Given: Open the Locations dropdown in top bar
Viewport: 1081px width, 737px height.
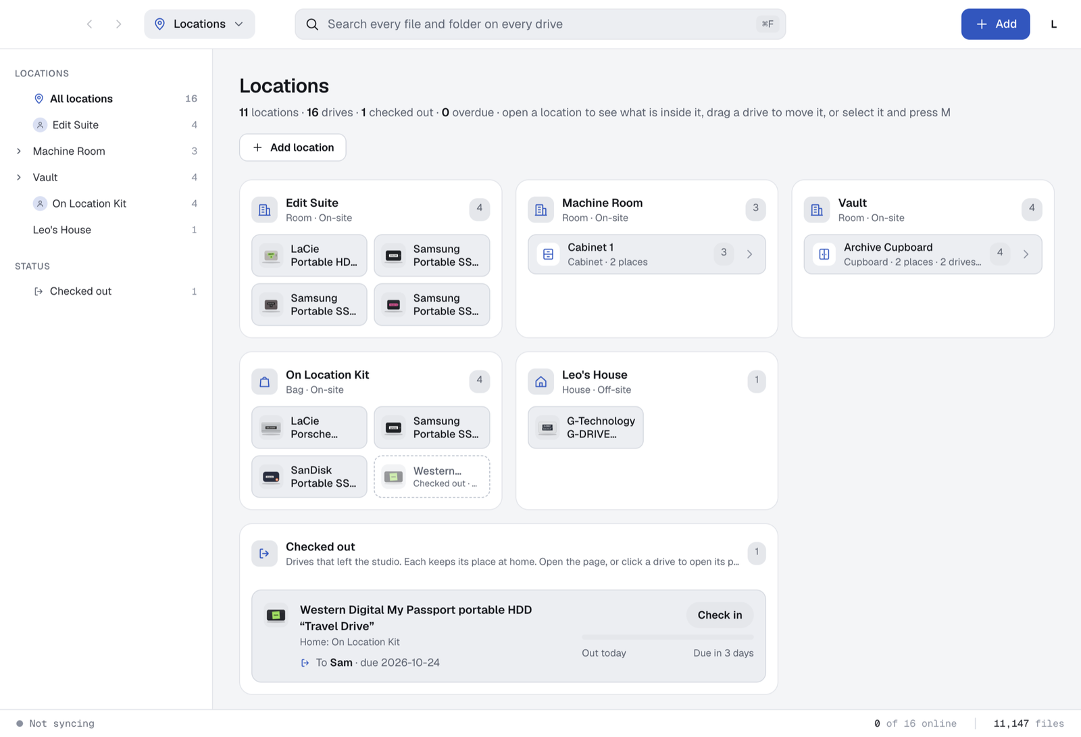Looking at the screenshot, I should tap(199, 24).
